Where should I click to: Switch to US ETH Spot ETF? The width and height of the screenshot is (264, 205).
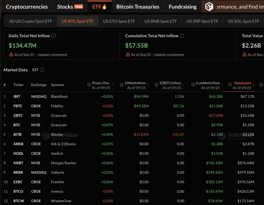[x=119, y=21]
